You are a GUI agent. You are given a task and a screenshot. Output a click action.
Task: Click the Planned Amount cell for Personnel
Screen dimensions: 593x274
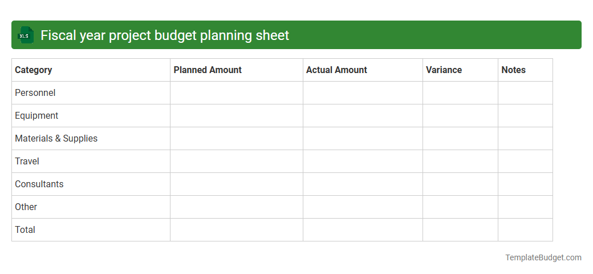tap(237, 92)
